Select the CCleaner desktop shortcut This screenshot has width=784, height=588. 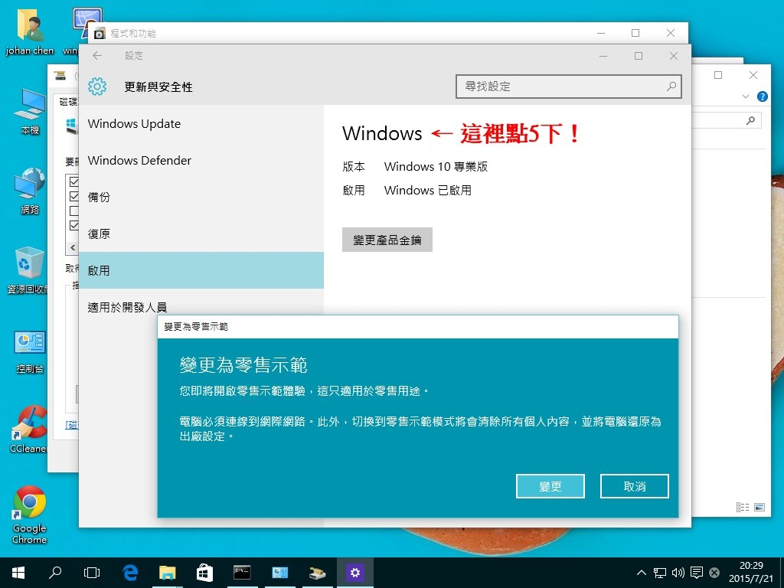[28, 430]
